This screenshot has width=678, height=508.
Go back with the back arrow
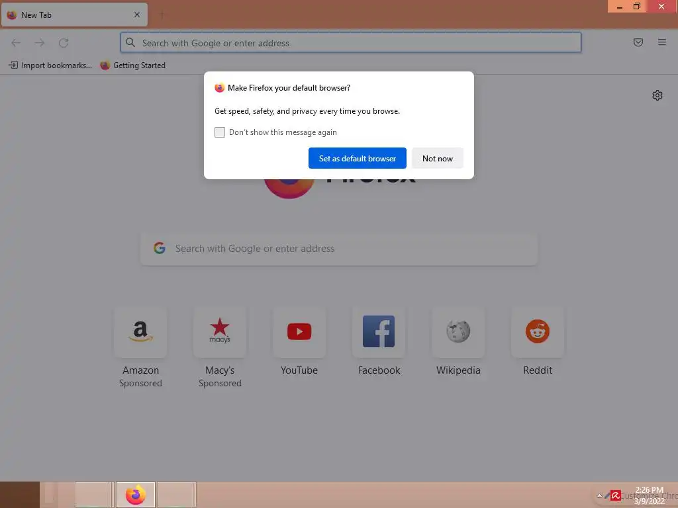16,43
